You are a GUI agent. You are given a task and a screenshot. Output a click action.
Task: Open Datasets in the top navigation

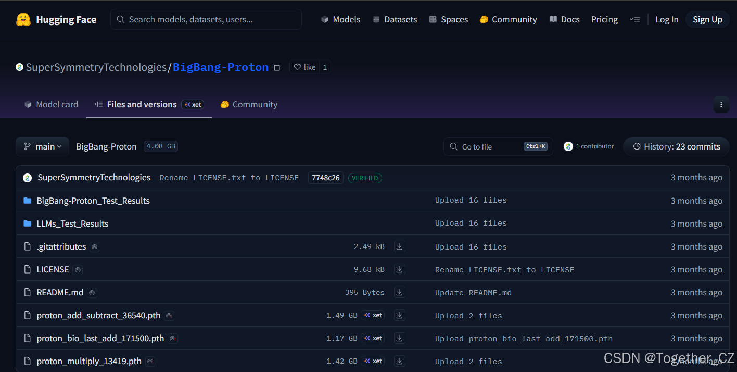click(x=395, y=19)
